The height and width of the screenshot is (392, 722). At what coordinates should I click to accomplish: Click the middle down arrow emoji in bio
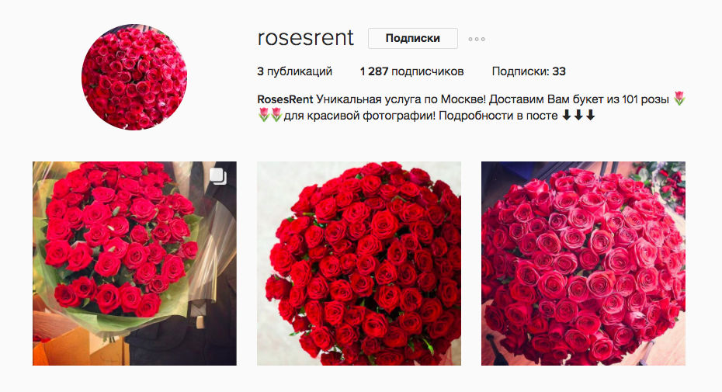578,115
